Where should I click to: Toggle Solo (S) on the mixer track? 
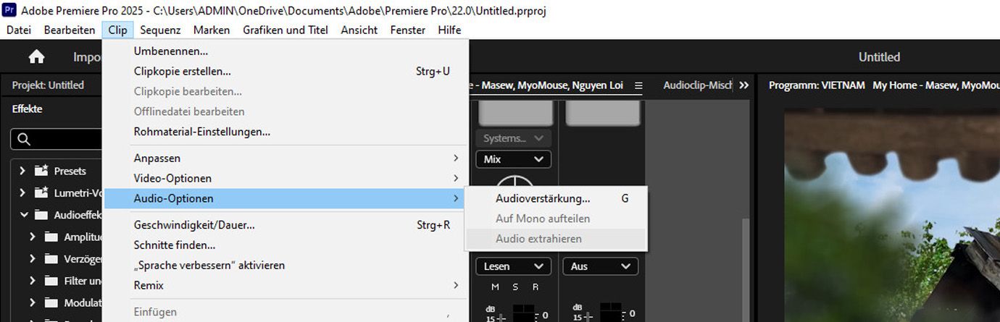[x=515, y=287]
